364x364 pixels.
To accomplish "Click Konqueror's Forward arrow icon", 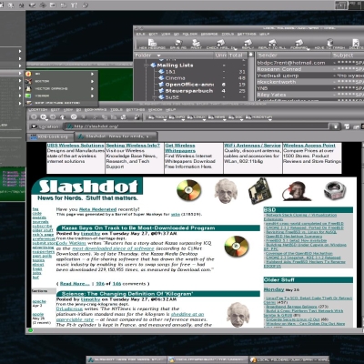I will (x=53, y=116).
